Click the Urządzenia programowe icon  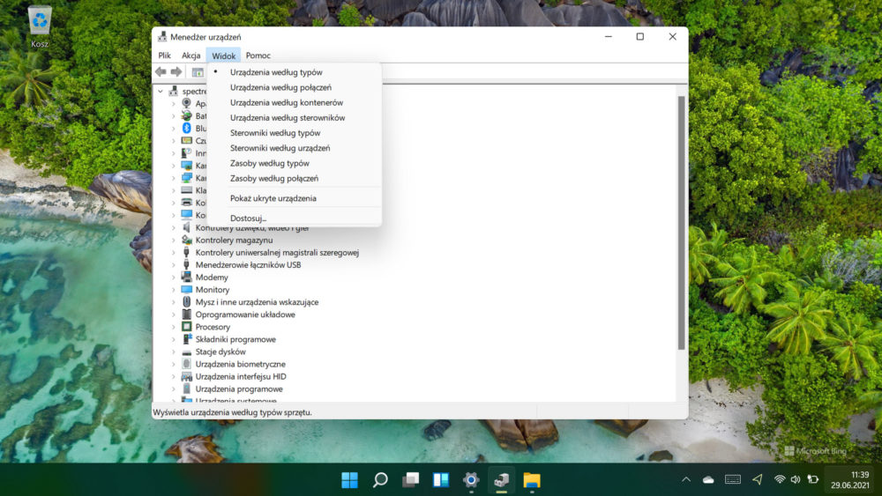[x=187, y=389]
